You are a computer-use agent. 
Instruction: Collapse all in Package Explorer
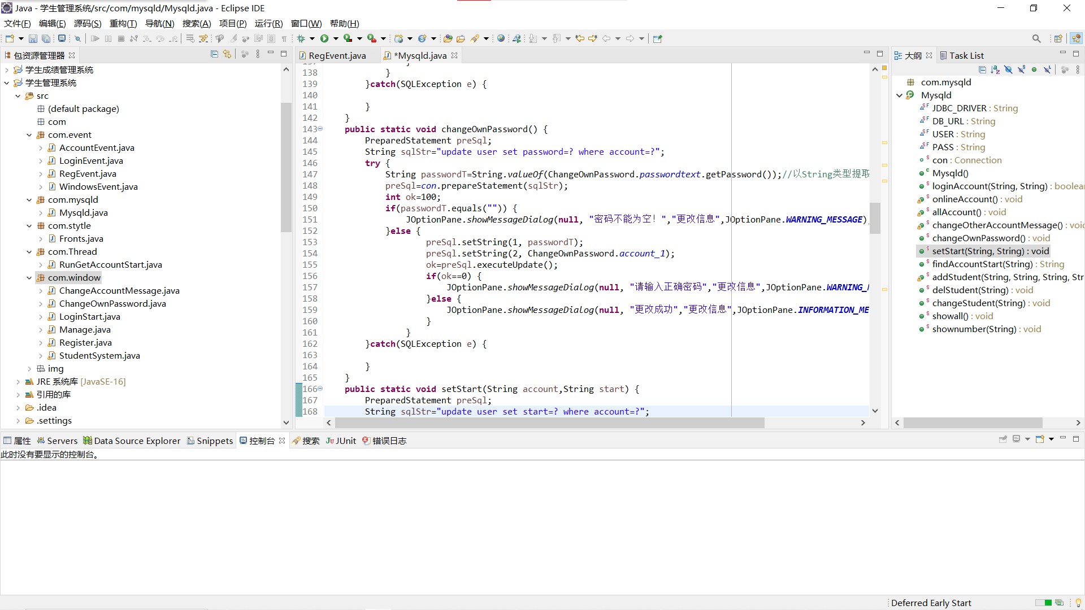[214, 54]
